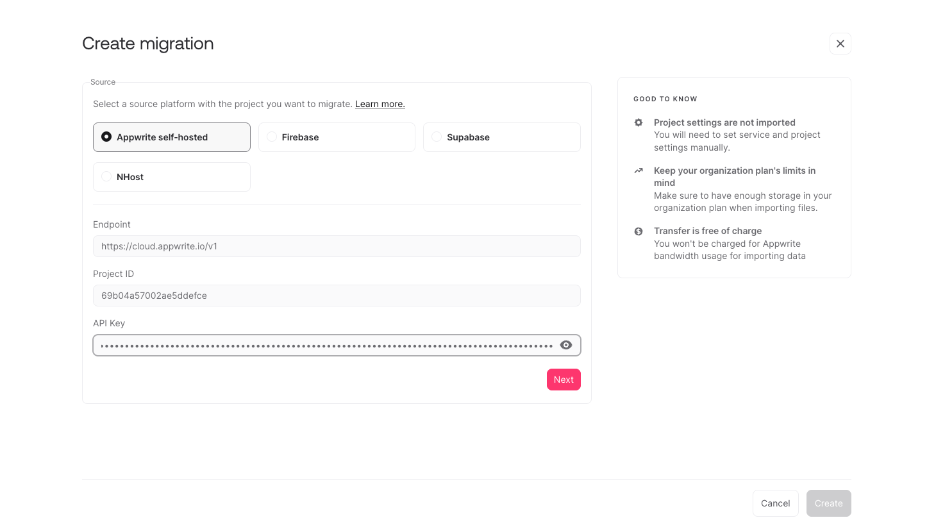Screen dimensions: 936x527
Task: Close the Create migration dialog
Action: pos(840,44)
